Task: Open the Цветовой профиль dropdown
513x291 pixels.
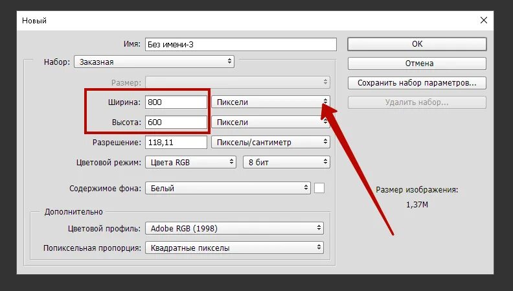Action: pyautogui.click(x=234, y=228)
